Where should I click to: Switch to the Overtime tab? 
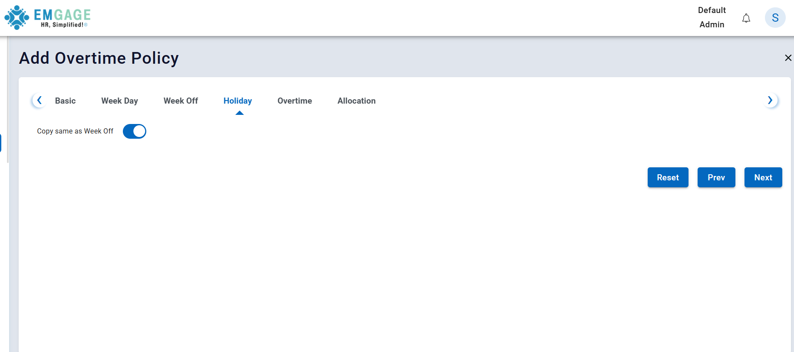click(294, 101)
